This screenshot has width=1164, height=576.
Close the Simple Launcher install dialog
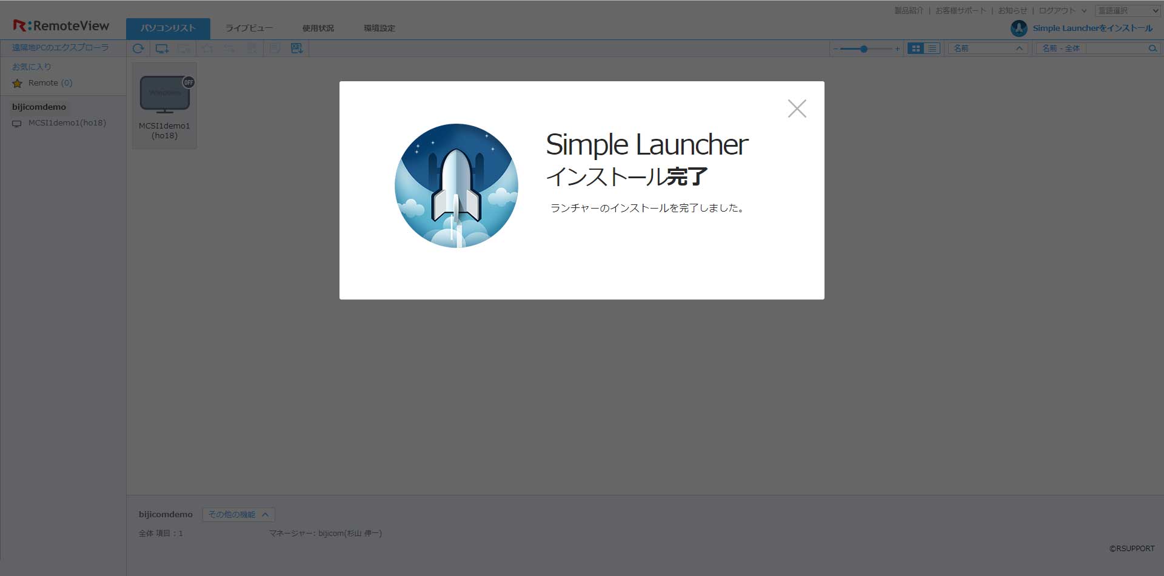[797, 109]
